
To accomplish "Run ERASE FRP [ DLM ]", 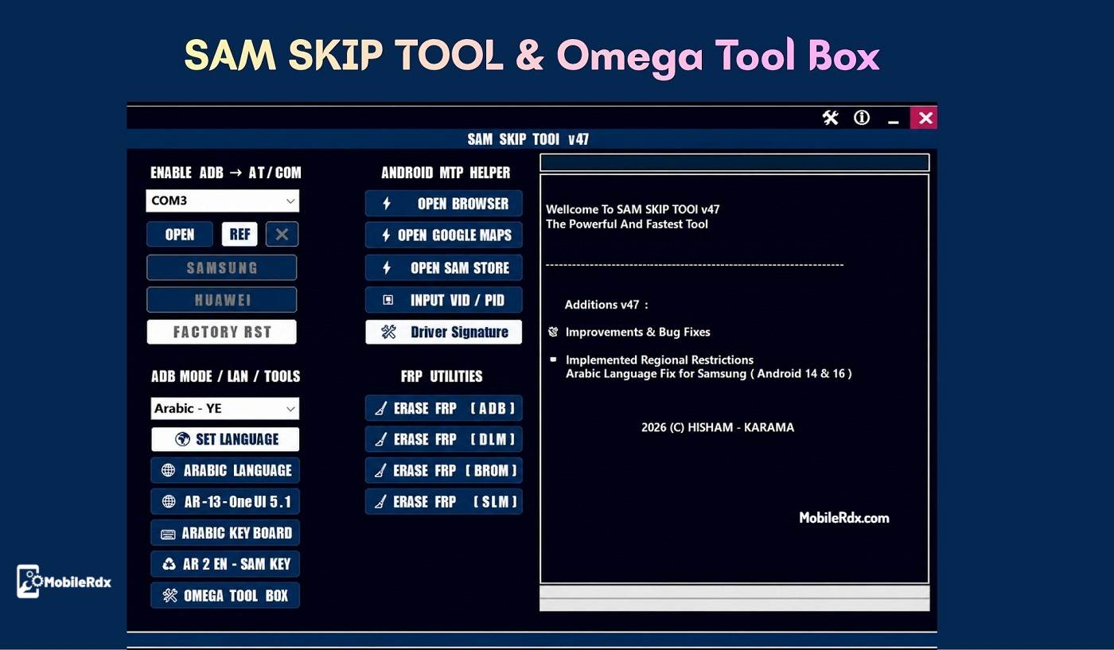I will pyautogui.click(x=444, y=439).
